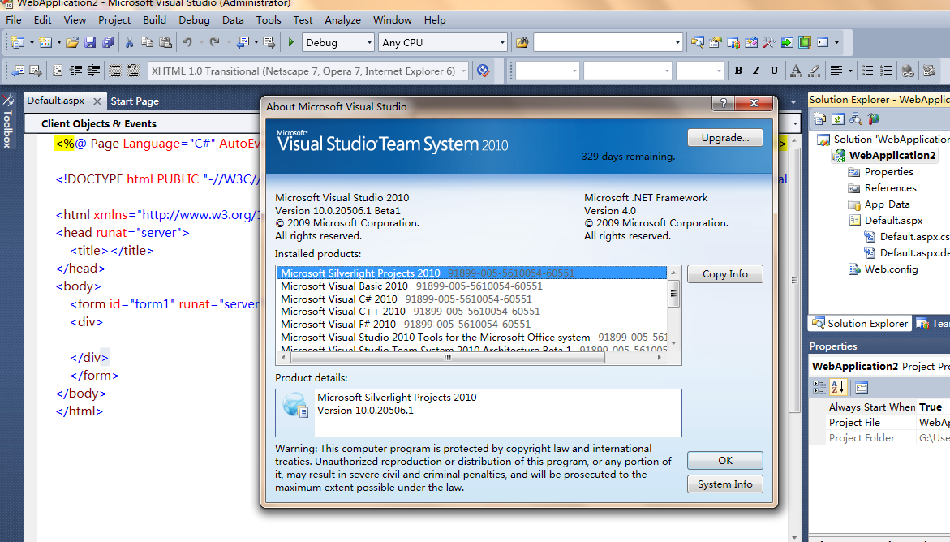This screenshot has height=542, width=950.
Task: Open the File menu
Action: pos(13,20)
